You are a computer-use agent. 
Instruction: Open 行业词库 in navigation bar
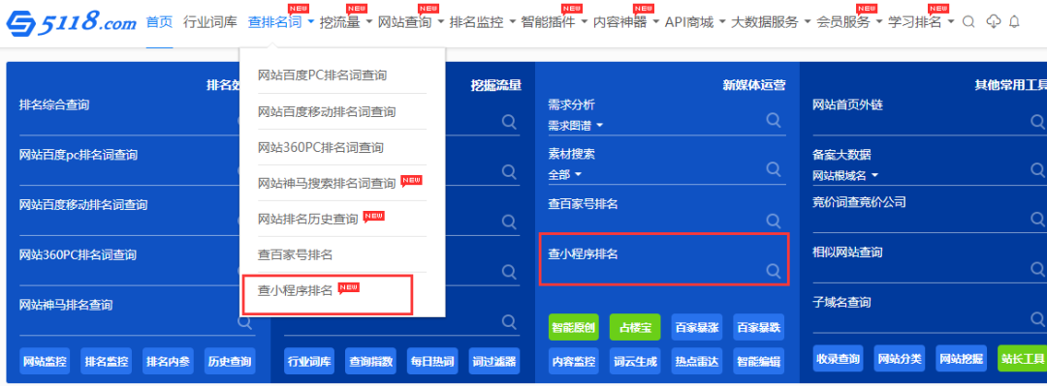(210, 22)
